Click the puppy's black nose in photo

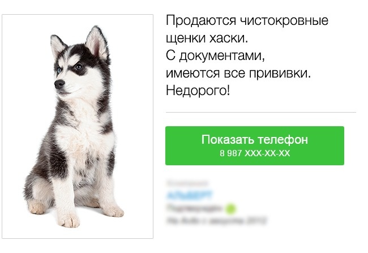pyautogui.click(x=59, y=84)
